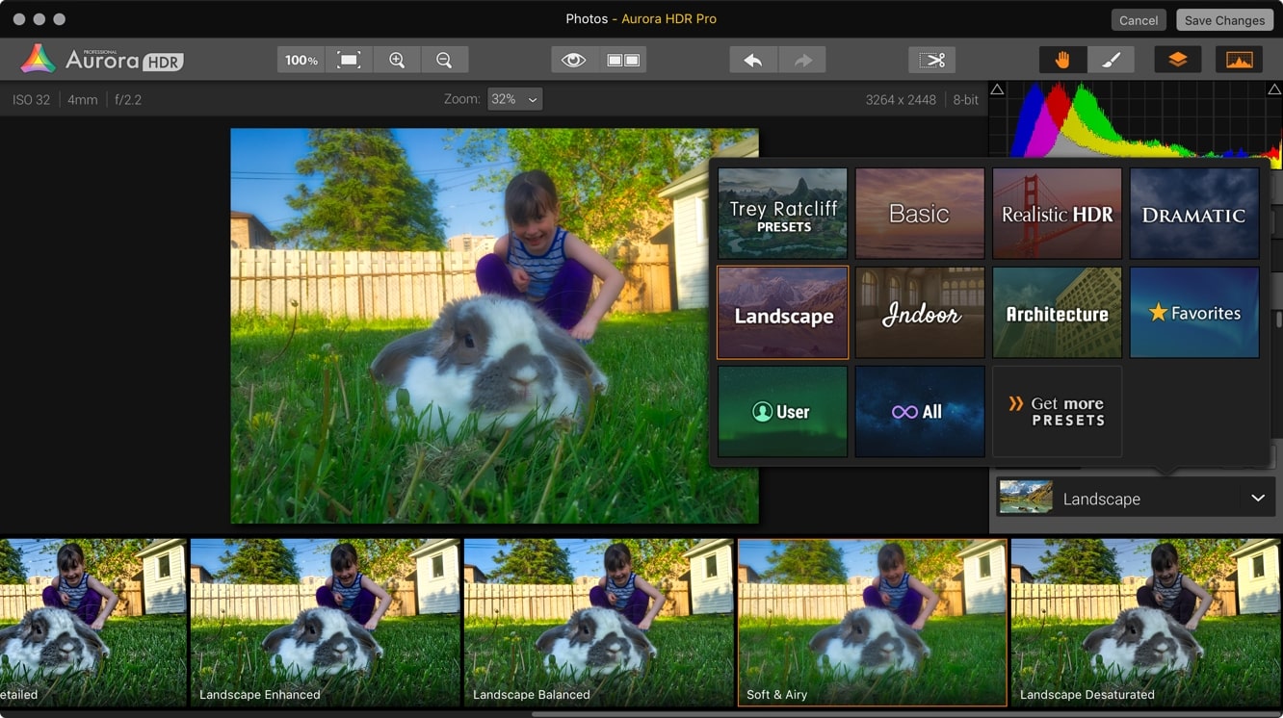Open the layers panel icon

[x=1178, y=60]
